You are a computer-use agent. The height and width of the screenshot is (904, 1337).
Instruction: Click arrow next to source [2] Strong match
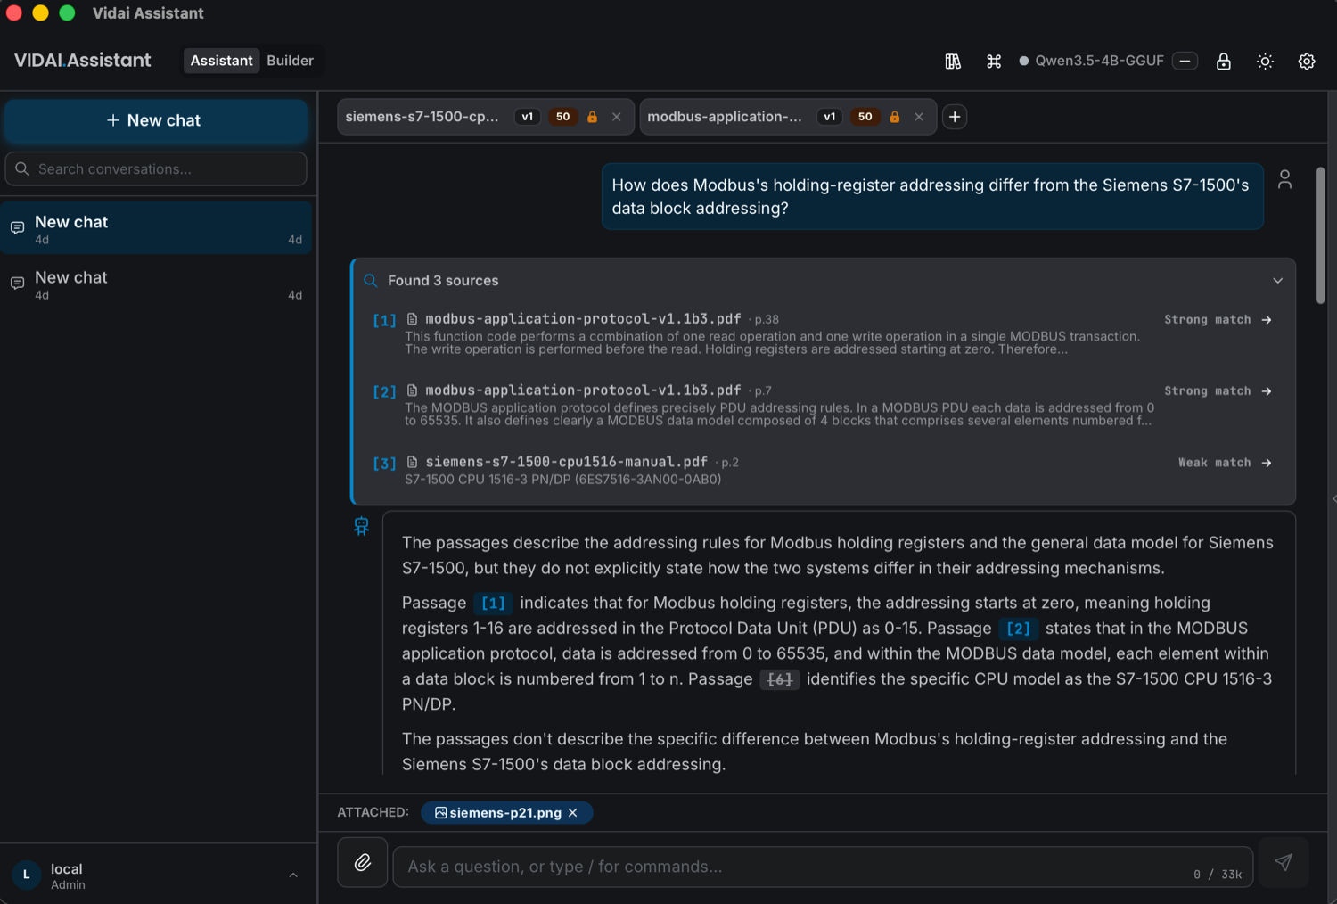coord(1267,390)
